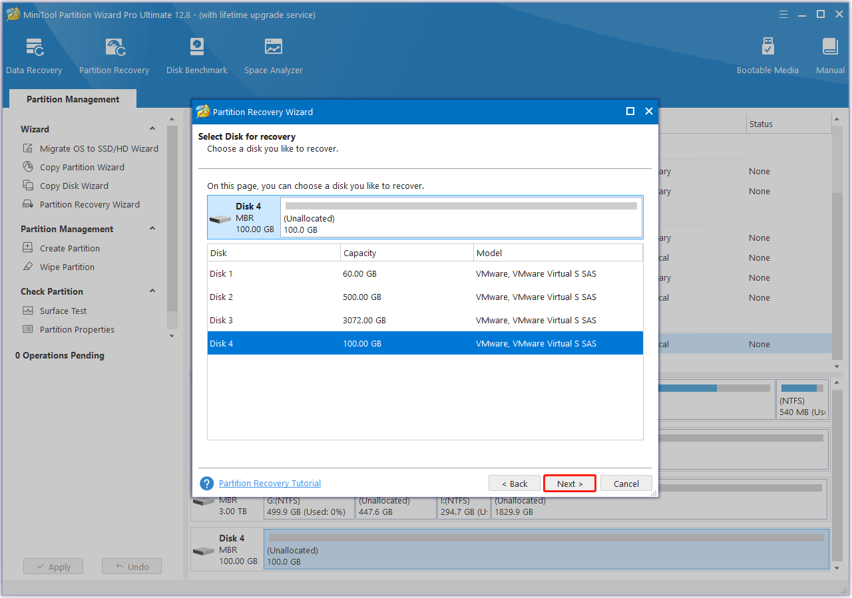Click the Wipe Partition icon
Image resolution: width=852 pixels, height=598 pixels.
point(28,267)
